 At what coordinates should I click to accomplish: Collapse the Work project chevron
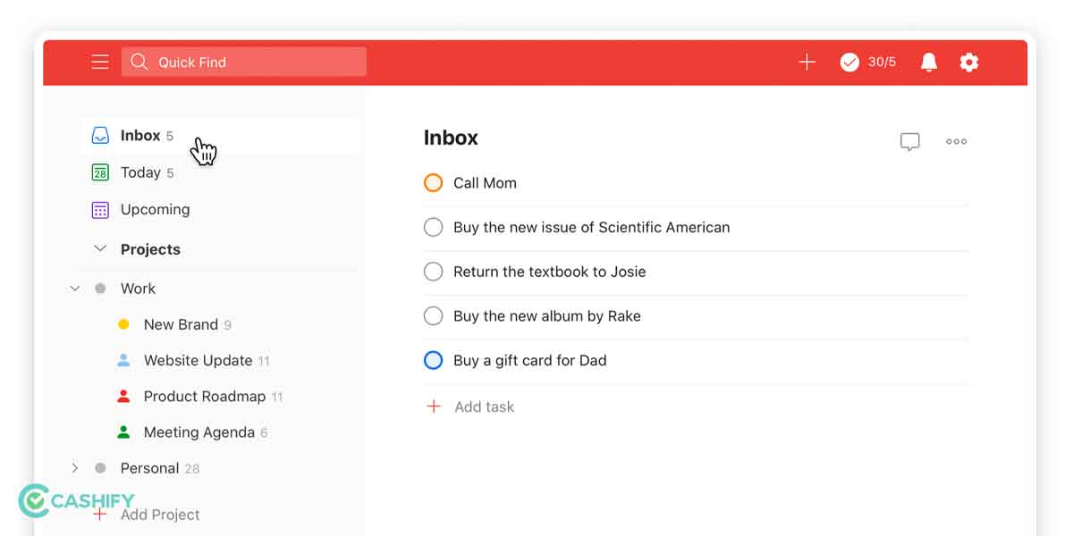pos(75,289)
